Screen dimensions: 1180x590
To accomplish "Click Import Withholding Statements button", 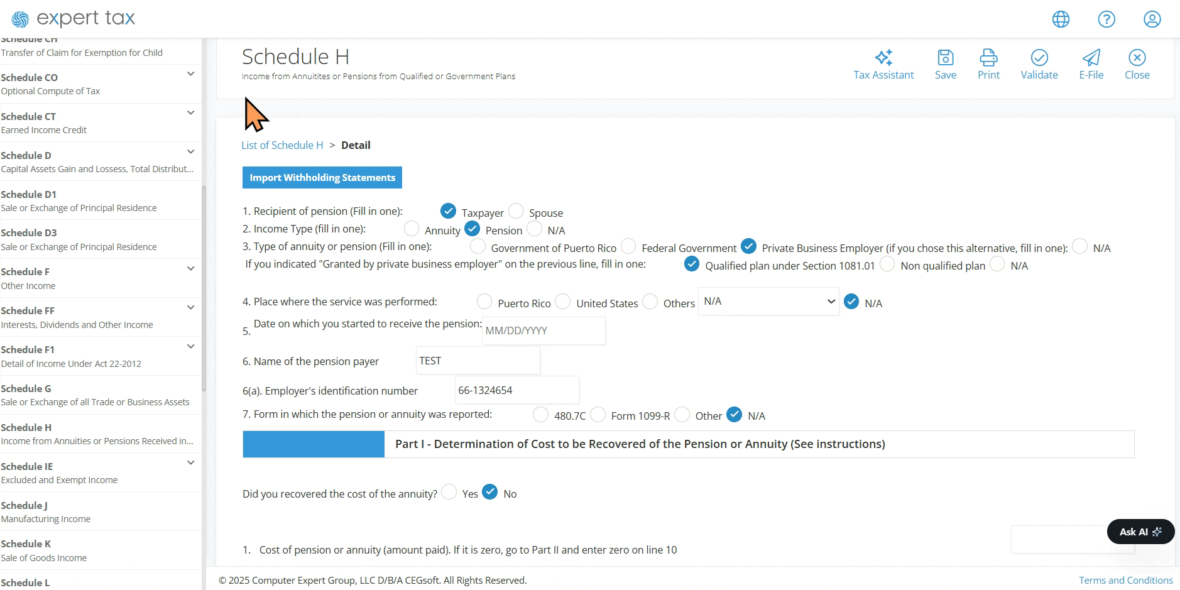I will click(322, 178).
